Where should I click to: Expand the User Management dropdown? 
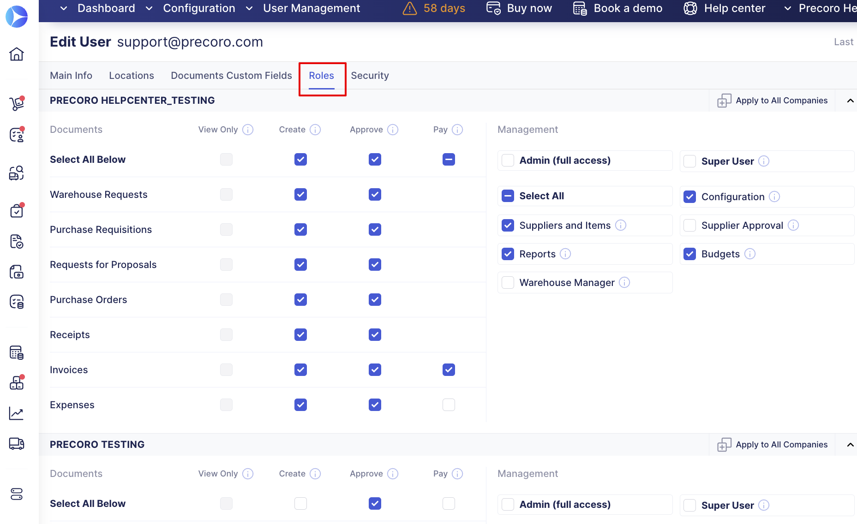click(311, 8)
